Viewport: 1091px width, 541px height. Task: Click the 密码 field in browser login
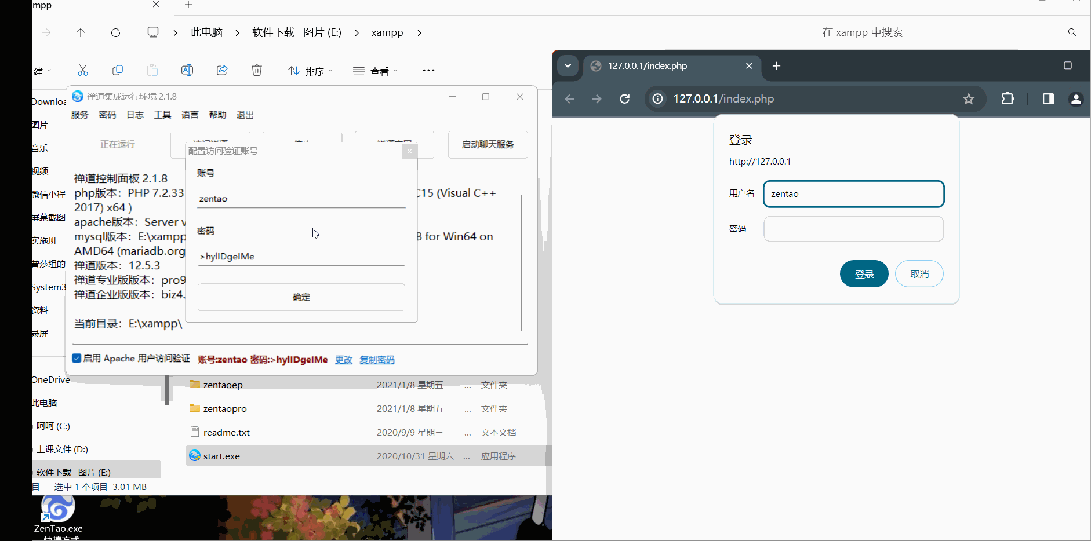click(x=854, y=229)
